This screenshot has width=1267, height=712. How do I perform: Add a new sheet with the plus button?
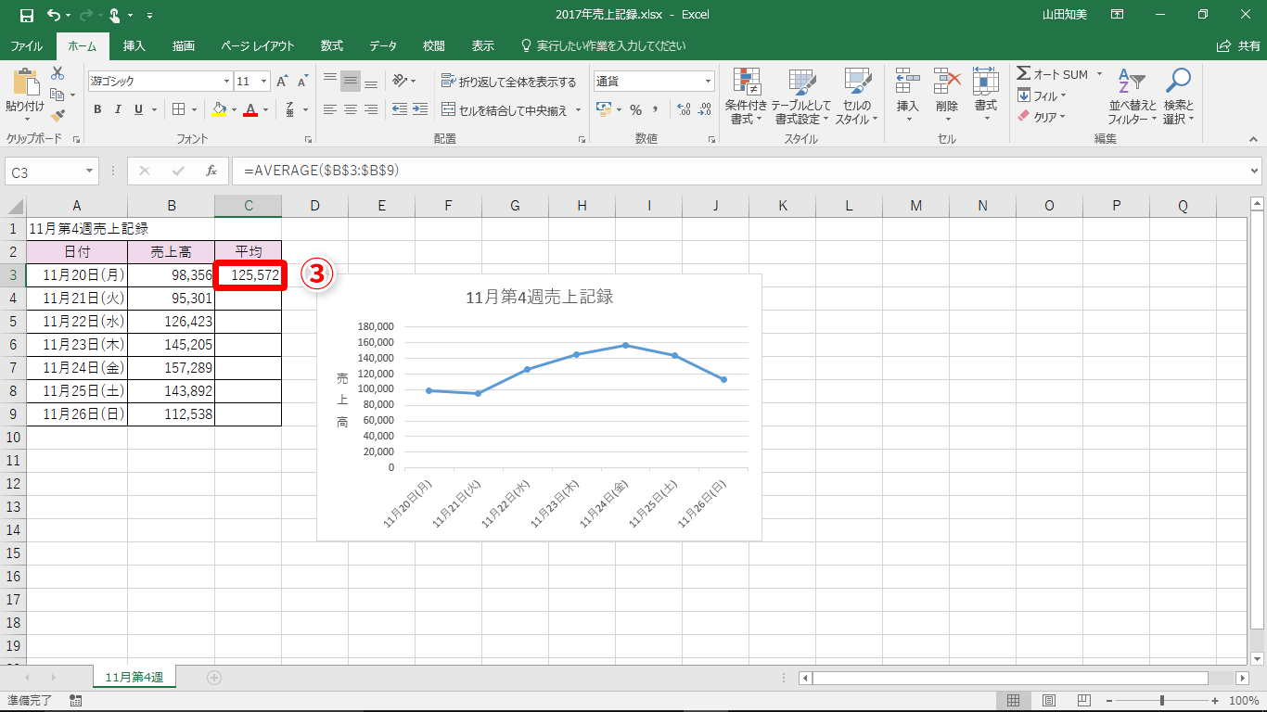point(214,678)
